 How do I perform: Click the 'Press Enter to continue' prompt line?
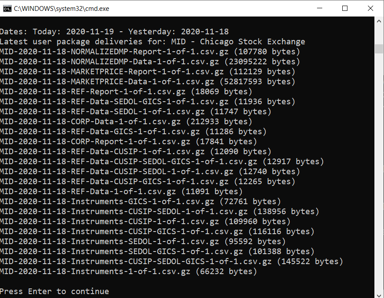(54, 291)
